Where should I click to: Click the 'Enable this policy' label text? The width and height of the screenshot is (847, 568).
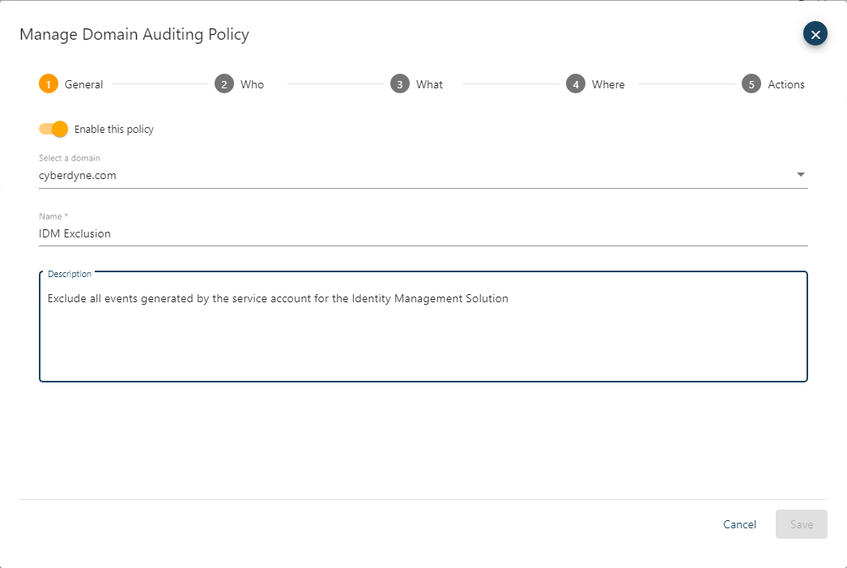[x=113, y=129]
